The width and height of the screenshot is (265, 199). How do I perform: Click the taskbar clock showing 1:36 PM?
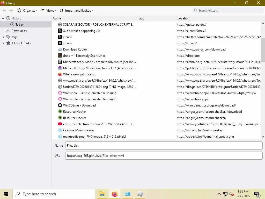(243, 194)
